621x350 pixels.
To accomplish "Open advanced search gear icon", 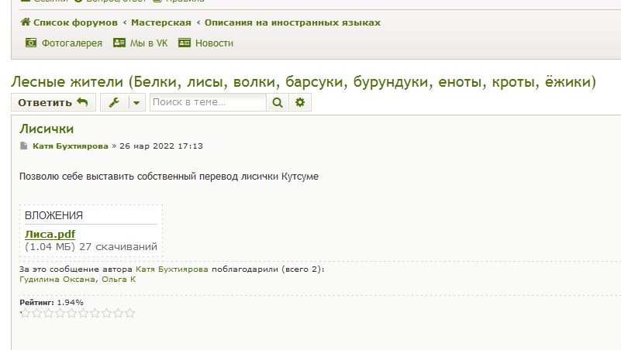I will (x=300, y=102).
